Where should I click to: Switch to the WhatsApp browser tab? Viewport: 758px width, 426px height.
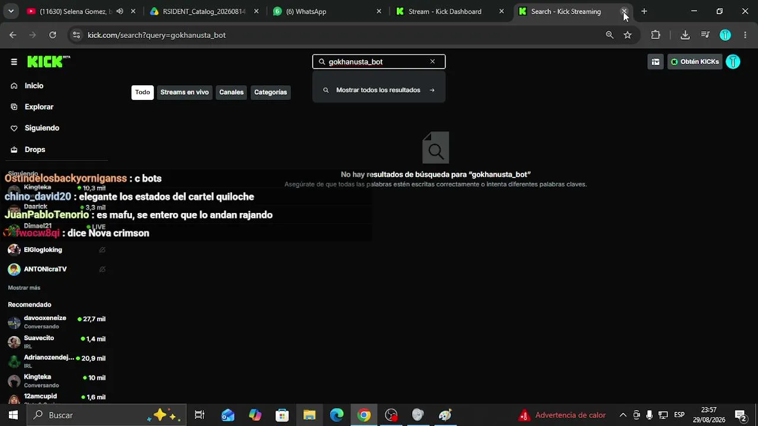327,11
